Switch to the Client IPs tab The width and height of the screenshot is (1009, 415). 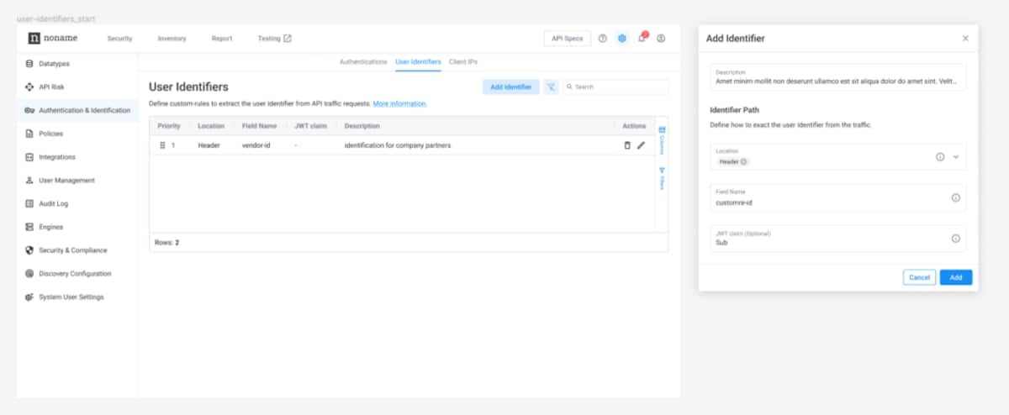point(463,62)
